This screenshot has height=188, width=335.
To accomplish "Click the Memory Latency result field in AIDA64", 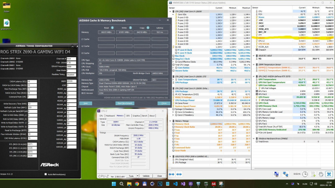I will [x=160, y=33].
